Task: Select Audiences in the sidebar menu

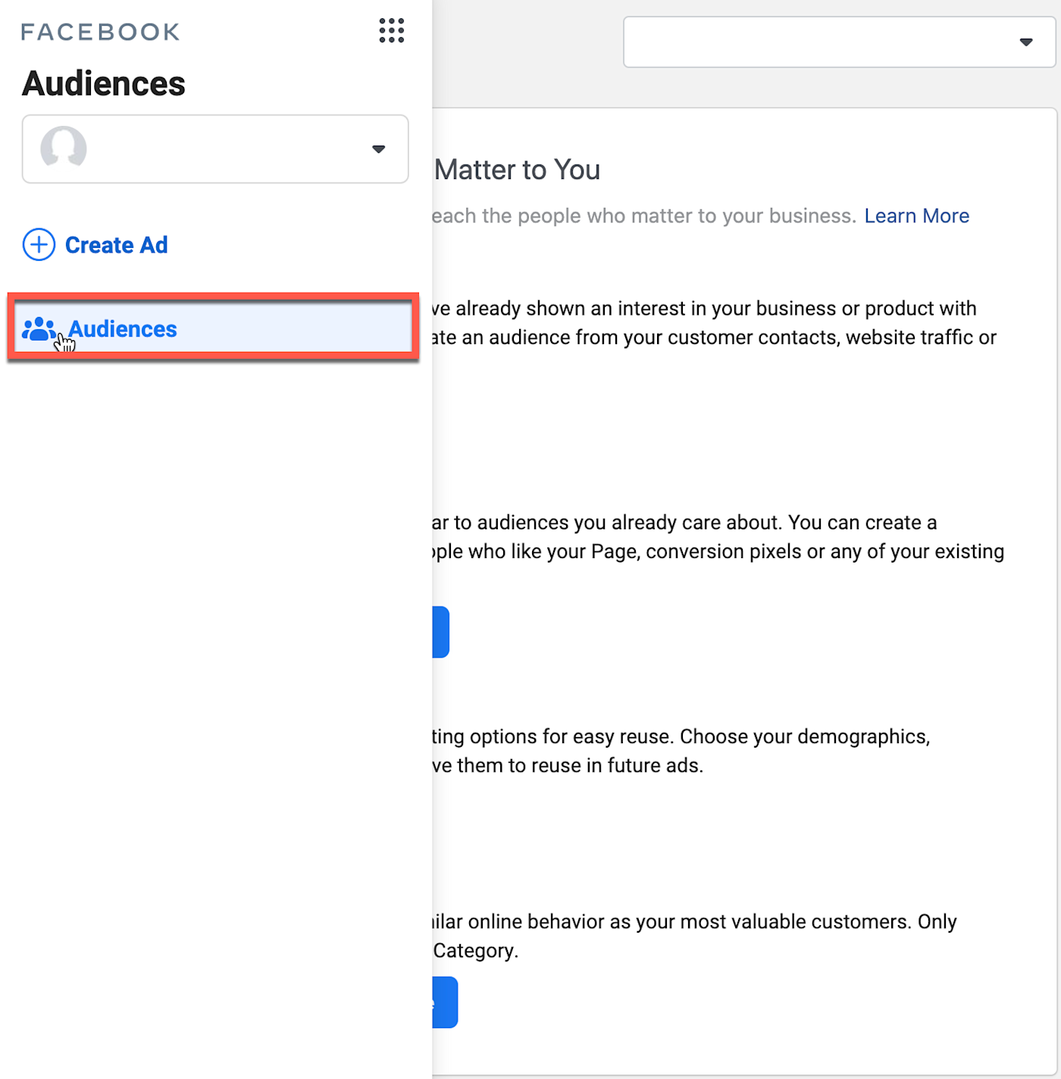Action: (x=213, y=328)
